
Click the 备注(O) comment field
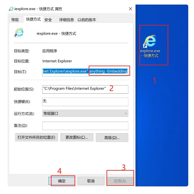point(85,126)
